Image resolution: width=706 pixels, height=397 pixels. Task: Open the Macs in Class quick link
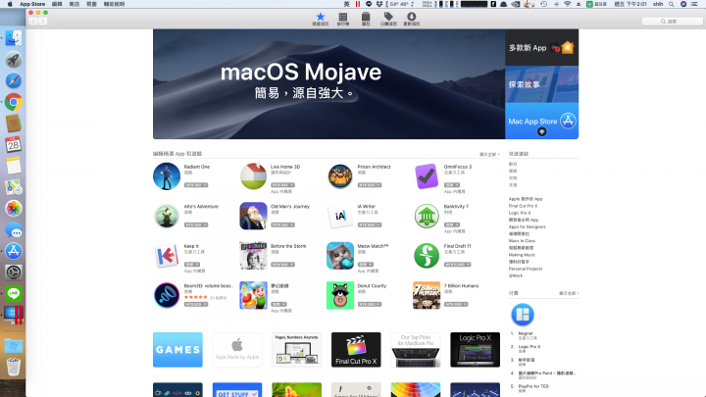click(522, 241)
